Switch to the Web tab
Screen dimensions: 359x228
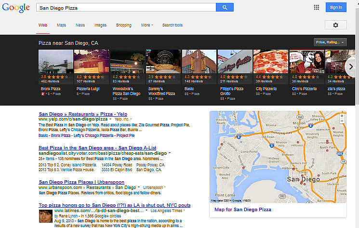click(43, 25)
